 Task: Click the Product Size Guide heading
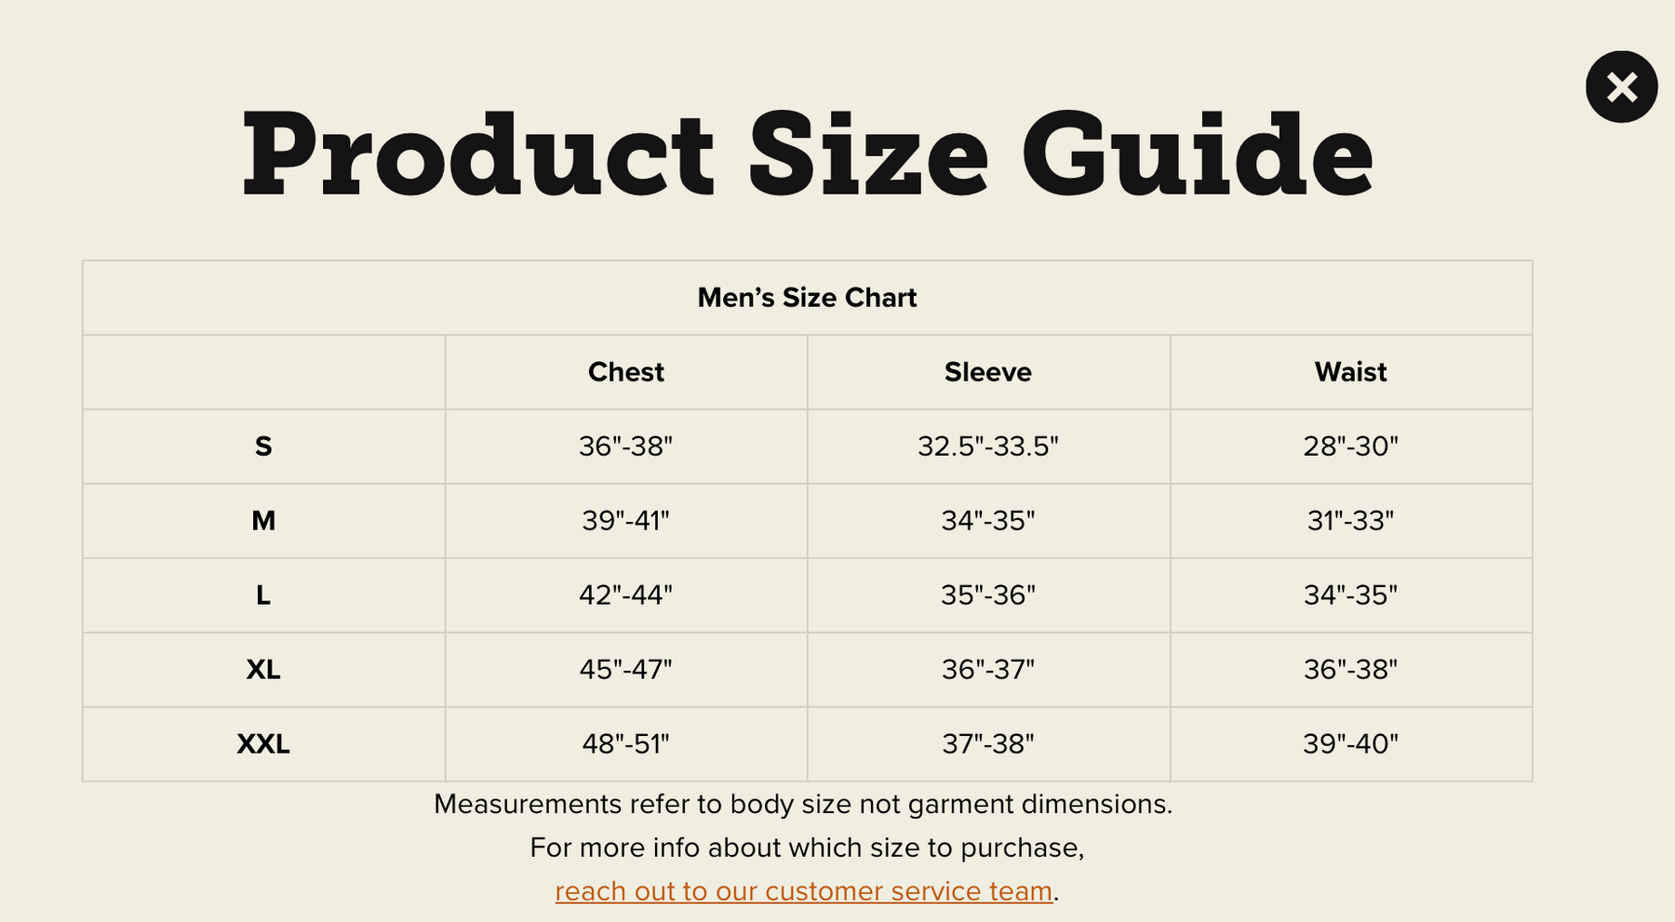[807, 154]
